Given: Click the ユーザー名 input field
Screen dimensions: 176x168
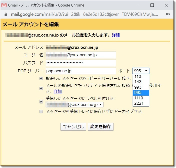Looking at the screenshot, I should pos(81,55).
